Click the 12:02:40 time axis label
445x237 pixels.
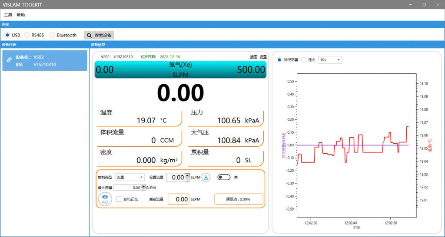pyautogui.click(x=350, y=223)
